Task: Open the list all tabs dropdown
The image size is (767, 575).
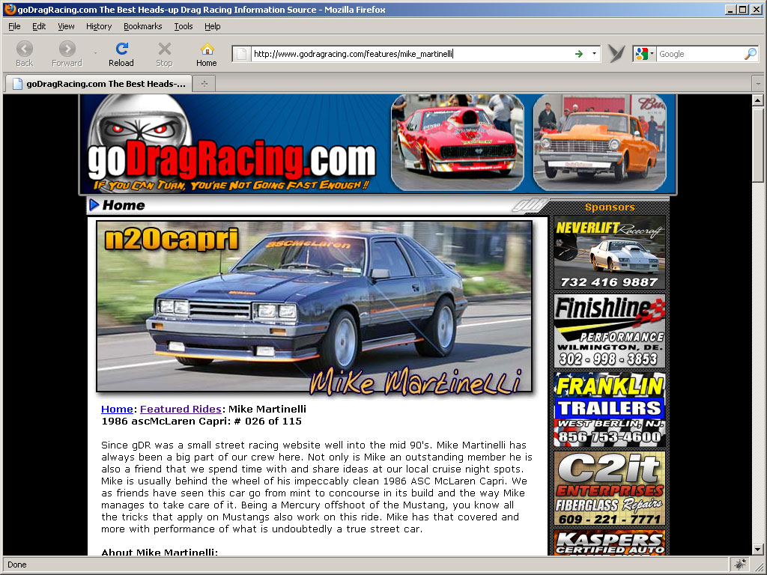Action: pos(758,84)
